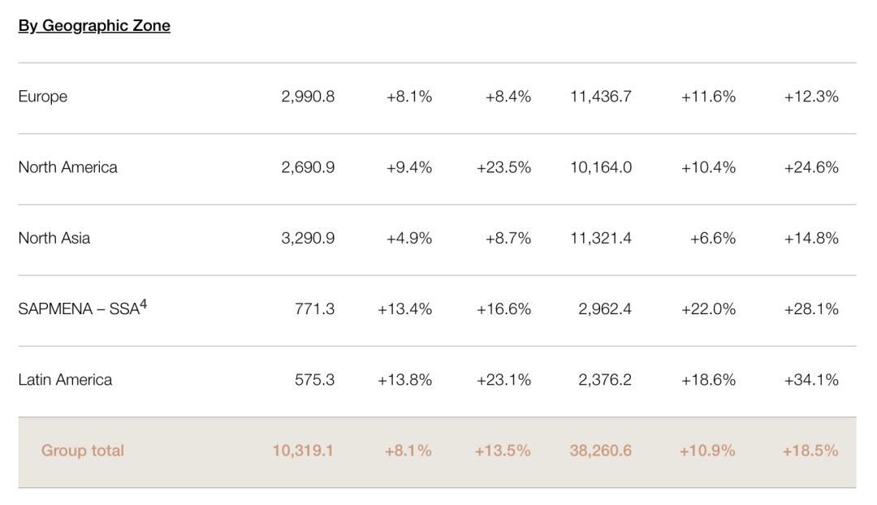Click Europe's 2,990.8 value
The image size is (877, 505).
[308, 97]
